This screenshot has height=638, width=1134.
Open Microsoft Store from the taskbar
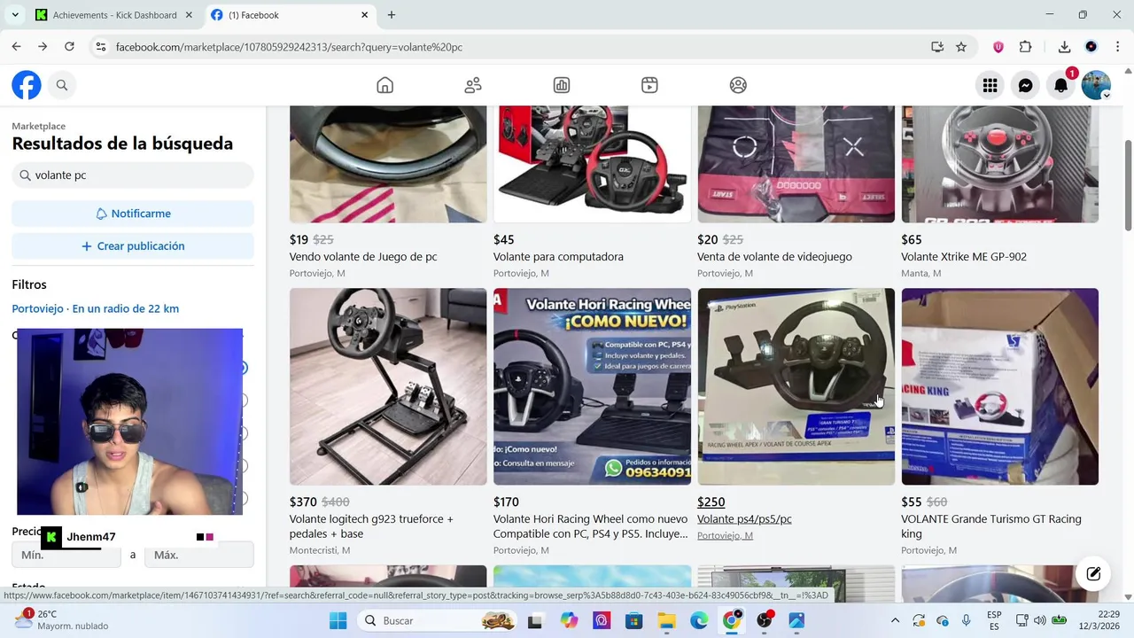(x=633, y=620)
